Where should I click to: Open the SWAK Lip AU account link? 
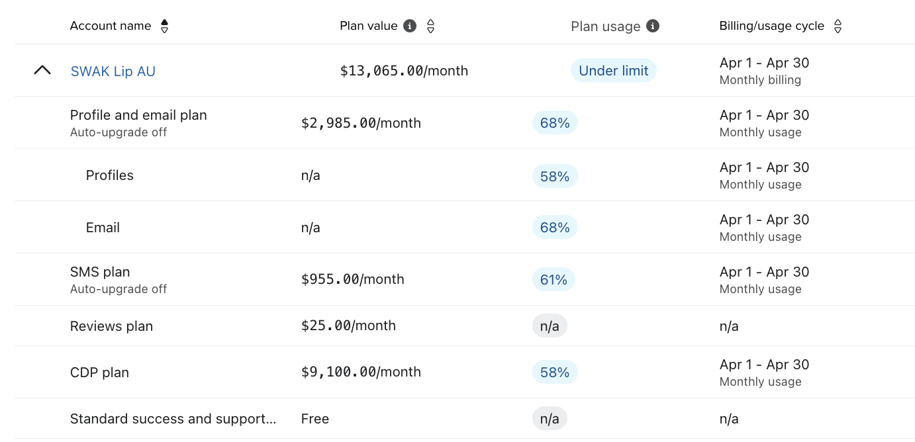113,71
